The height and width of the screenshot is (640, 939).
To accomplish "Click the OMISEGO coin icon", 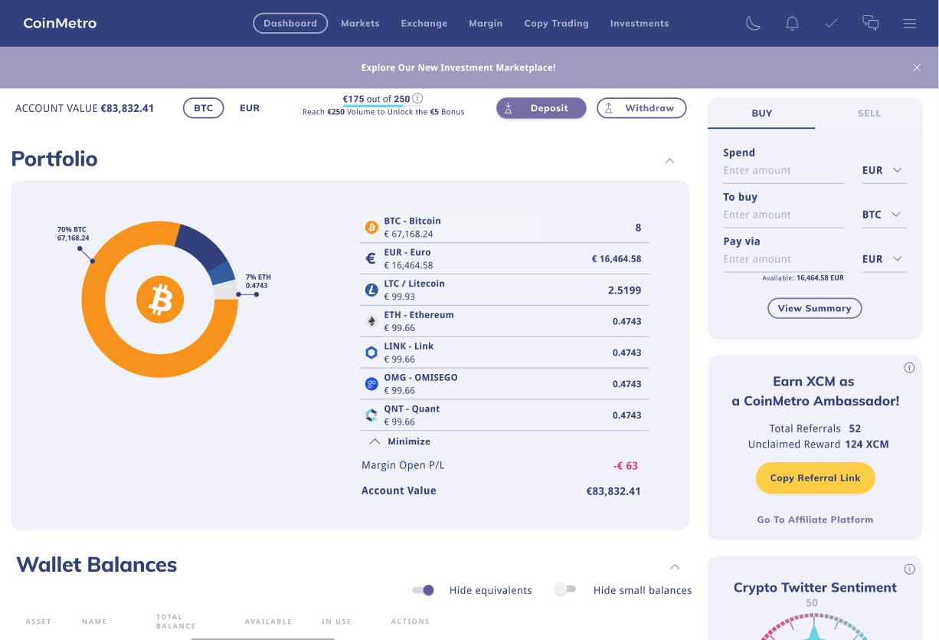I will coord(371,384).
